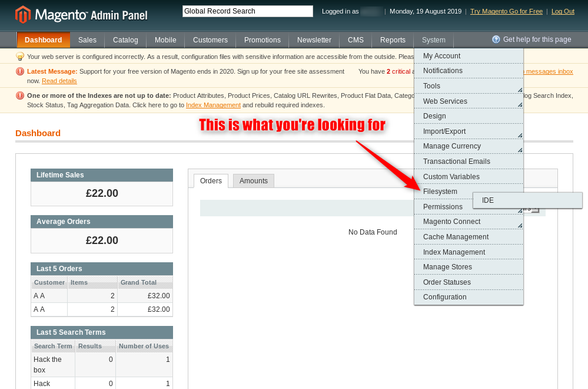Click the Average Orders £22.00 value

[102, 240]
